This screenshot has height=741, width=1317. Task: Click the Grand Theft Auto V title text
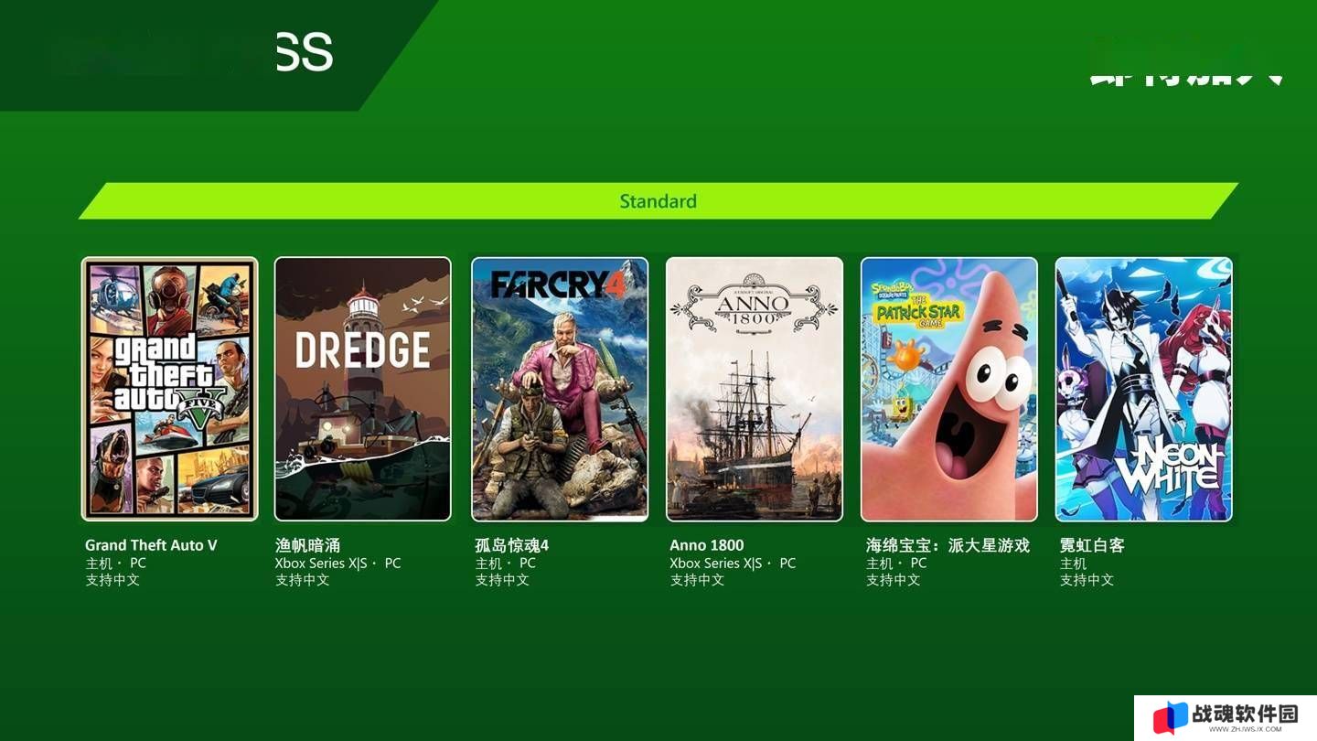151,545
